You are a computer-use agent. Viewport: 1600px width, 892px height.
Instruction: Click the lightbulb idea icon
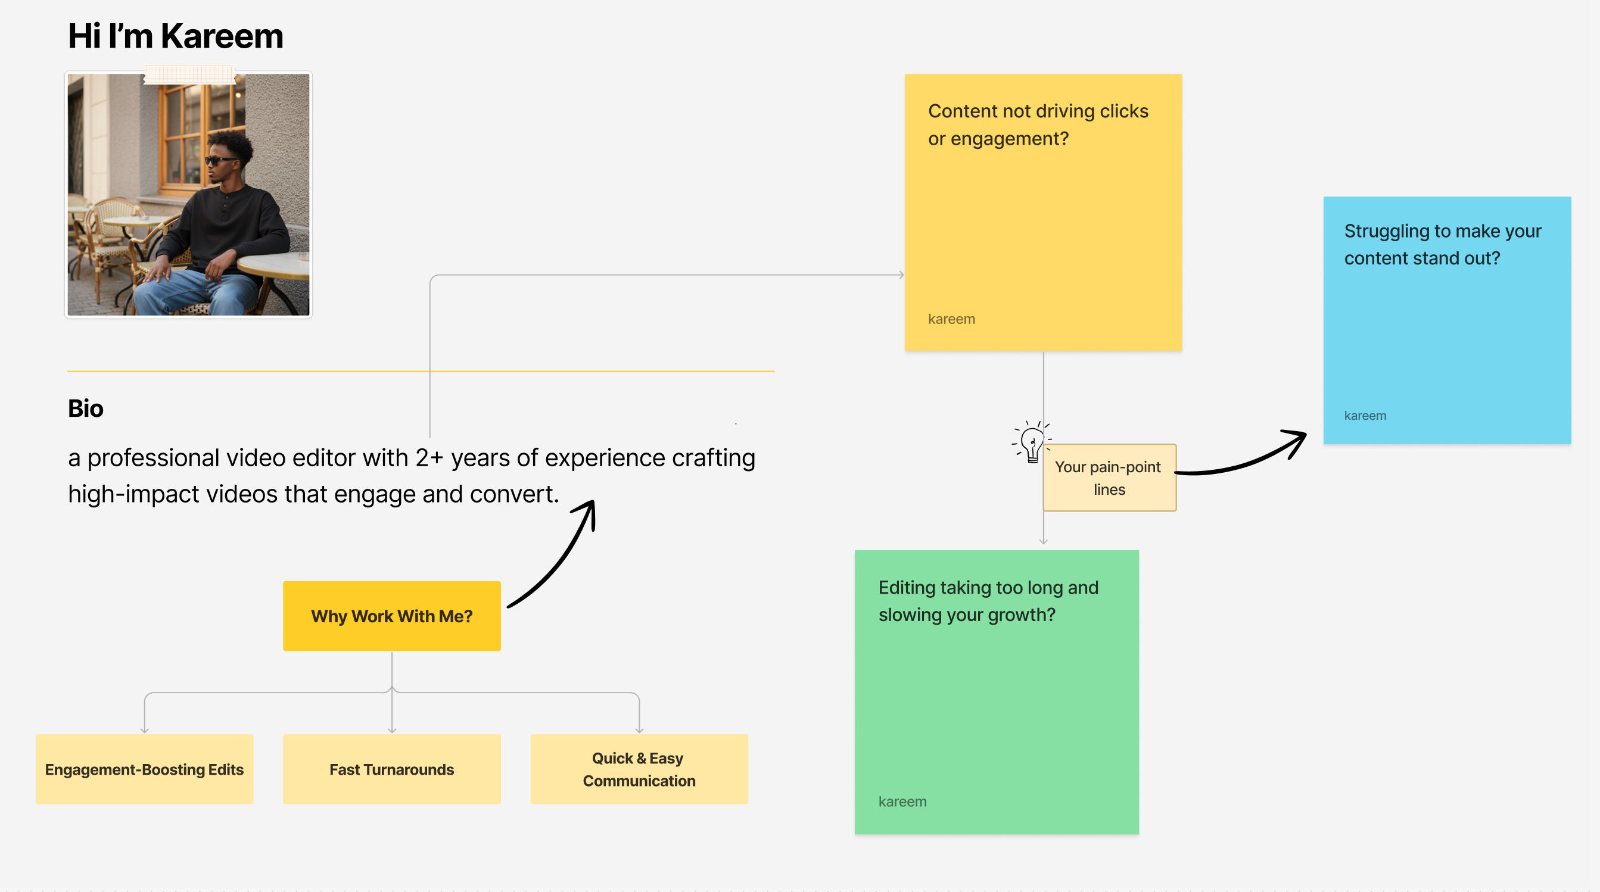coord(1032,443)
